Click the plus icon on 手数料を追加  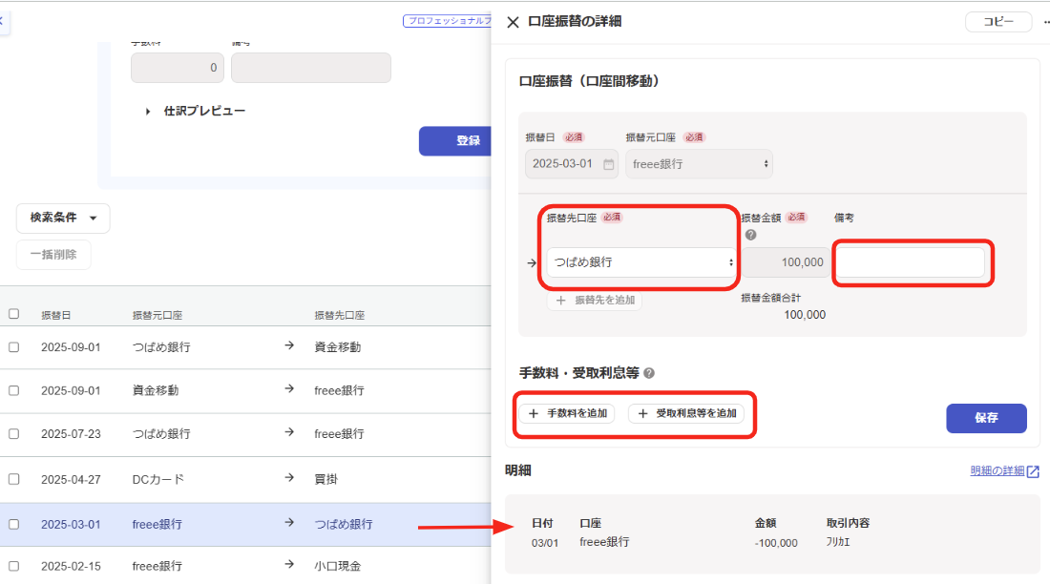tap(534, 414)
